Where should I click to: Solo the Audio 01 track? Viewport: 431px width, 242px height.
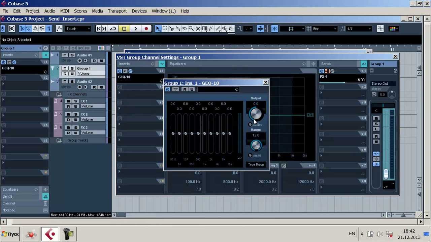(72, 55)
